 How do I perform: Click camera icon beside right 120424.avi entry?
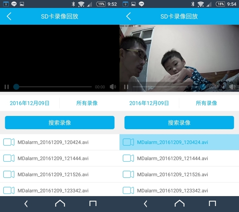point(128,142)
